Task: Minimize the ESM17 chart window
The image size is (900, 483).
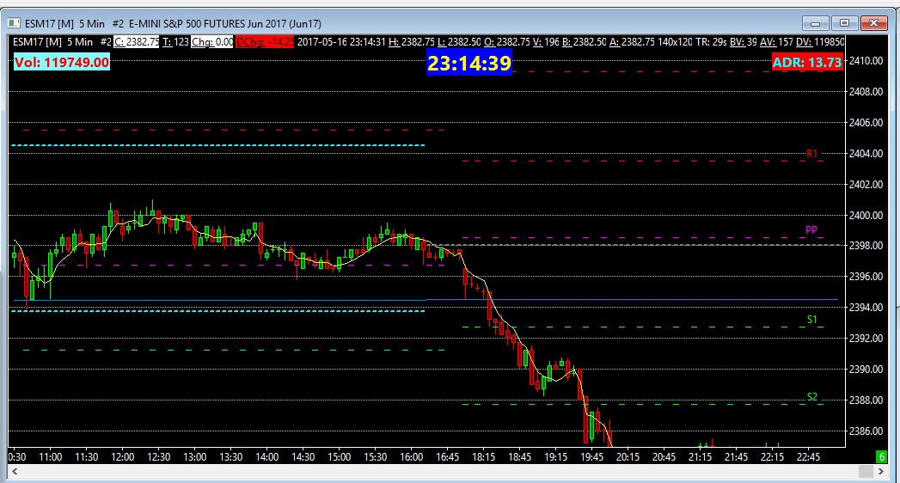Action: (815, 23)
